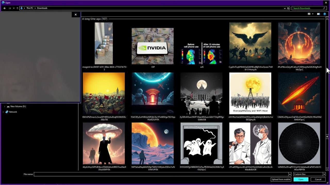Select the icy landscape orange planet image IWP5kAaINzp

click(153, 143)
